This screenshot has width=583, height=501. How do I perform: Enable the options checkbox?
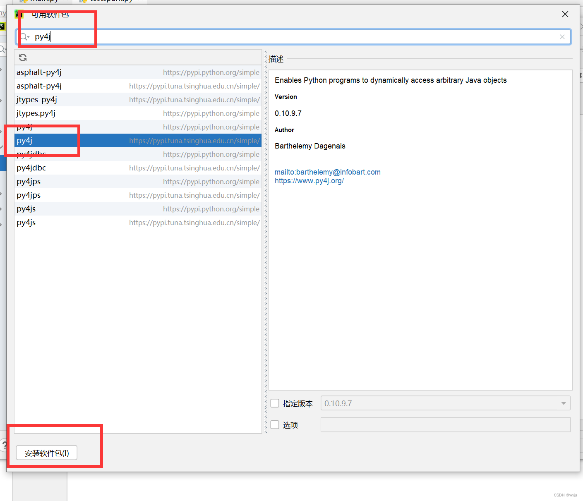[x=275, y=424]
